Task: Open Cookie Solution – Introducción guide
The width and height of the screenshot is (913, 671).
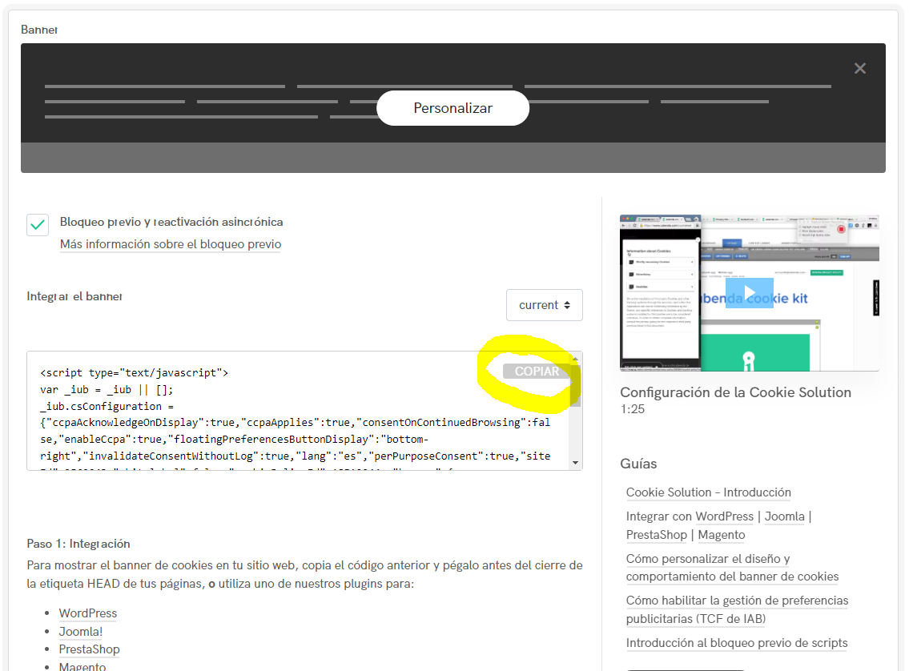Action: (708, 492)
